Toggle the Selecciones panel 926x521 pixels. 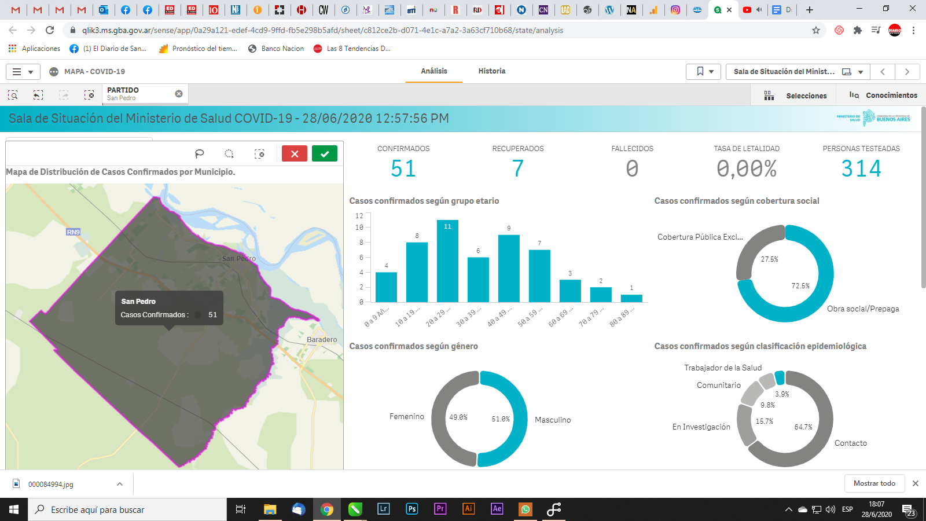795,96
